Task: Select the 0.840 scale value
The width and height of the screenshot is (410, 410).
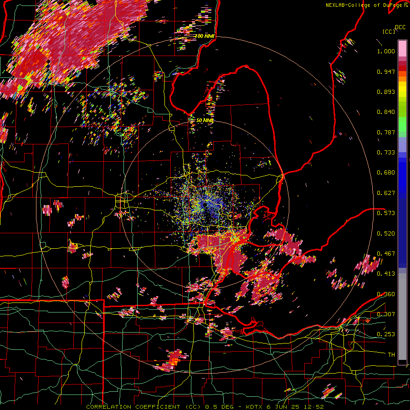Action: pos(386,112)
